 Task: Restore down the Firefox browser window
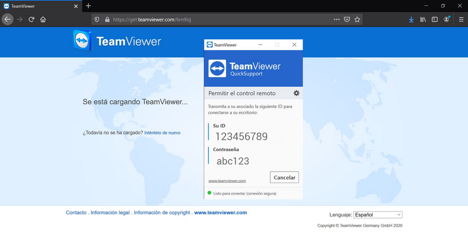(x=443, y=6)
